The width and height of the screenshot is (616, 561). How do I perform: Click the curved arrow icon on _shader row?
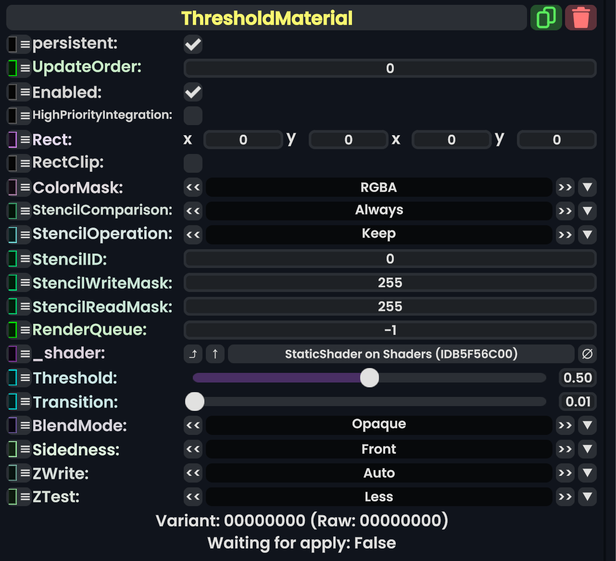point(193,354)
